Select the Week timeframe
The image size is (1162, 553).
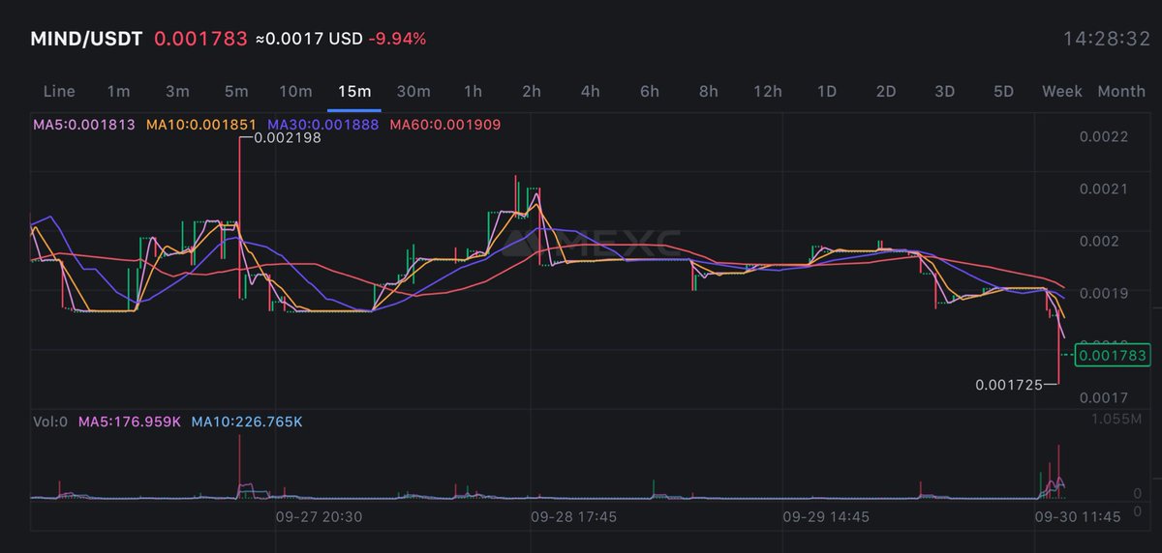pos(1062,91)
